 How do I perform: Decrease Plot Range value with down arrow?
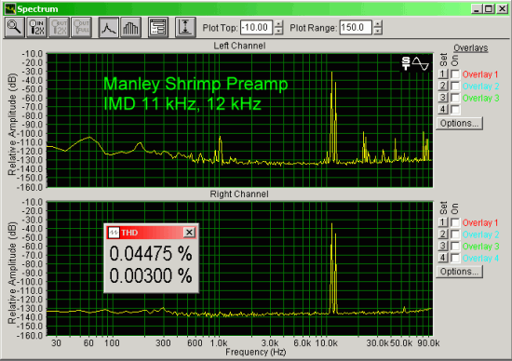(377, 31)
